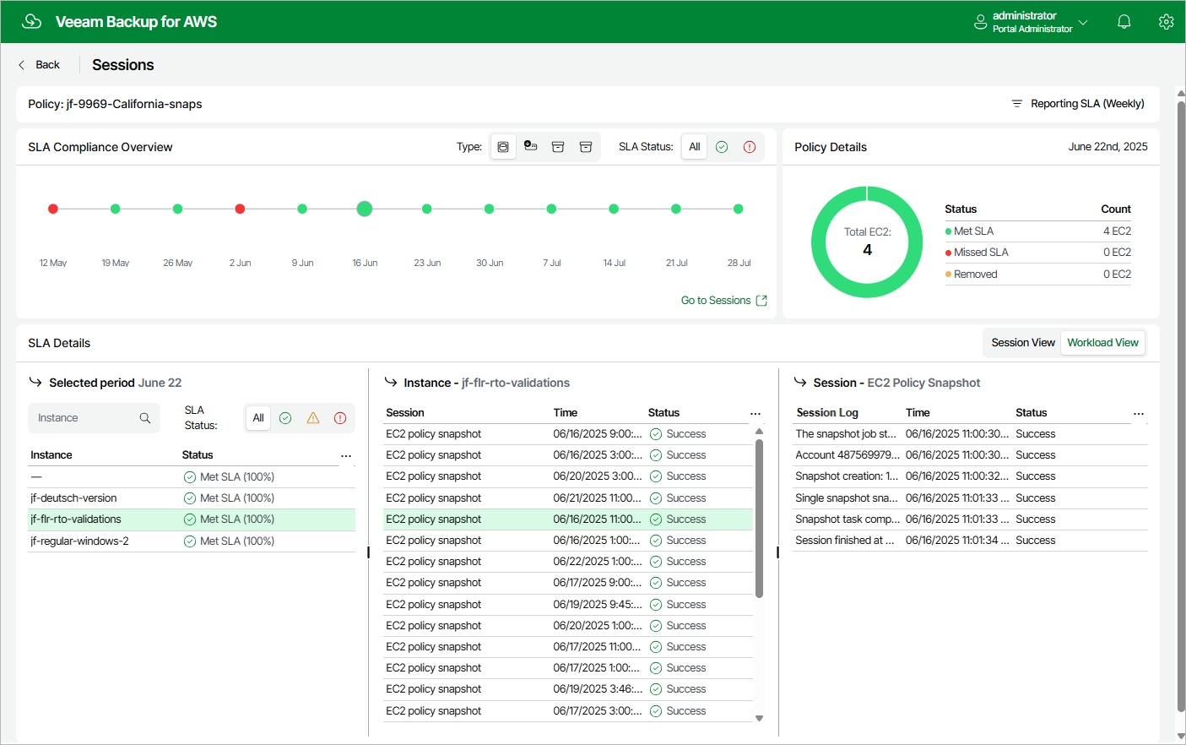The height and width of the screenshot is (745, 1186).
Task: Filter overview by red missed SLA icon
Action: [750, 147]
